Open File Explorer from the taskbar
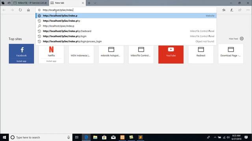This screenshot has width=252, height=141. [x=95, y=137]
